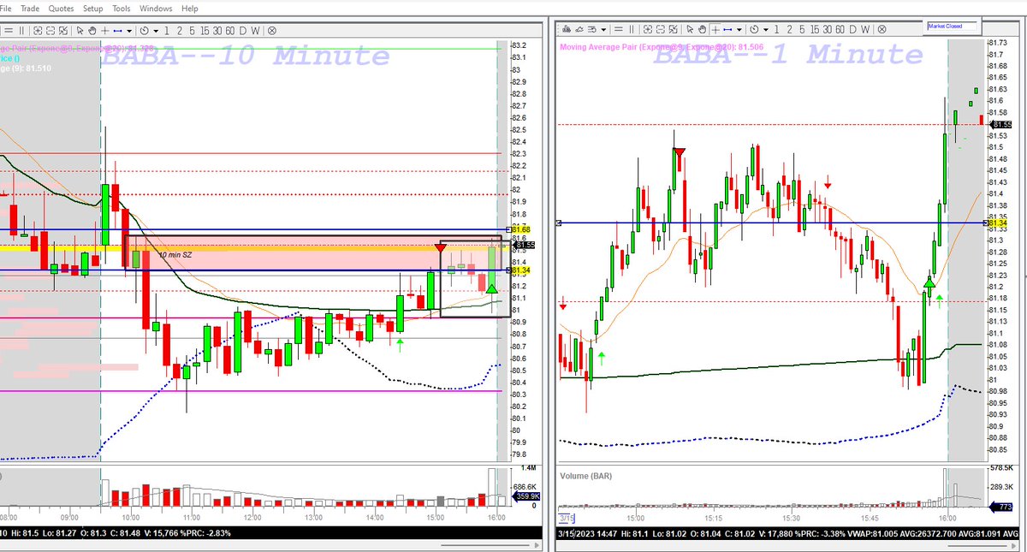The width and height of the screenshot is (1027, 552).
Task: Click reset zoom icon in 10 Minute toolbar
Action: pyautogui.click(x=63, y=31)
